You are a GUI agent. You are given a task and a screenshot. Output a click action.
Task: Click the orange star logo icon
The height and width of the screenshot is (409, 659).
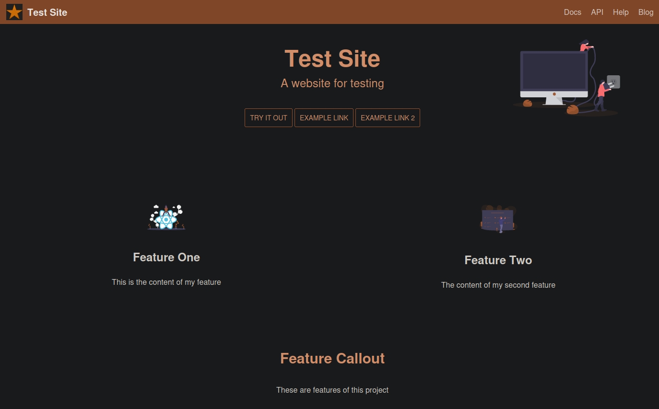click(14, 12)
